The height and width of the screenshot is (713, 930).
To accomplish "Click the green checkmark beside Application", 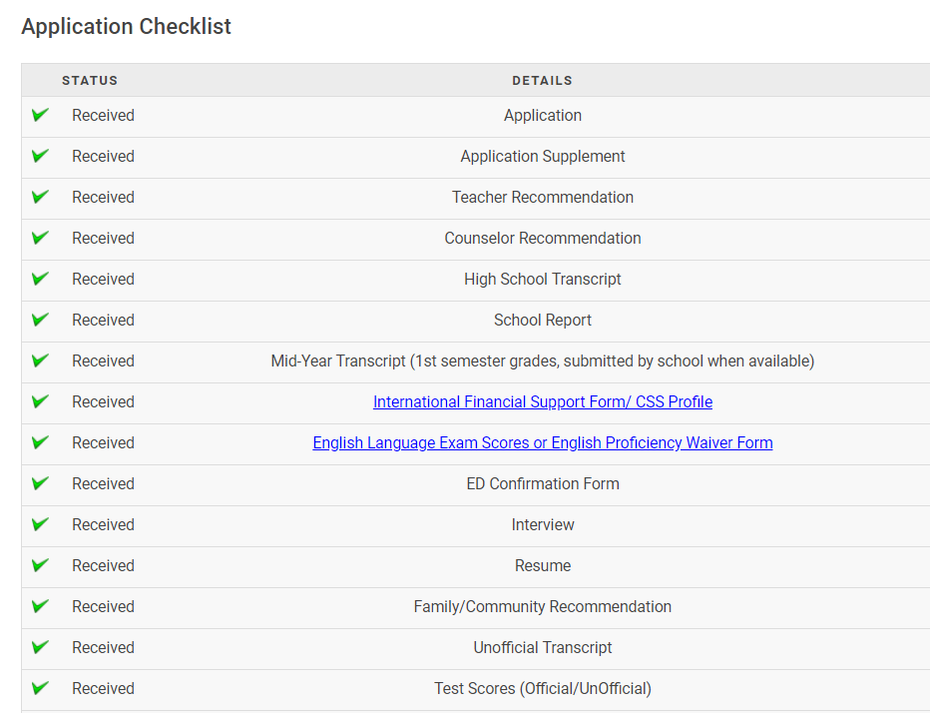I will click(x=40, y=115).
